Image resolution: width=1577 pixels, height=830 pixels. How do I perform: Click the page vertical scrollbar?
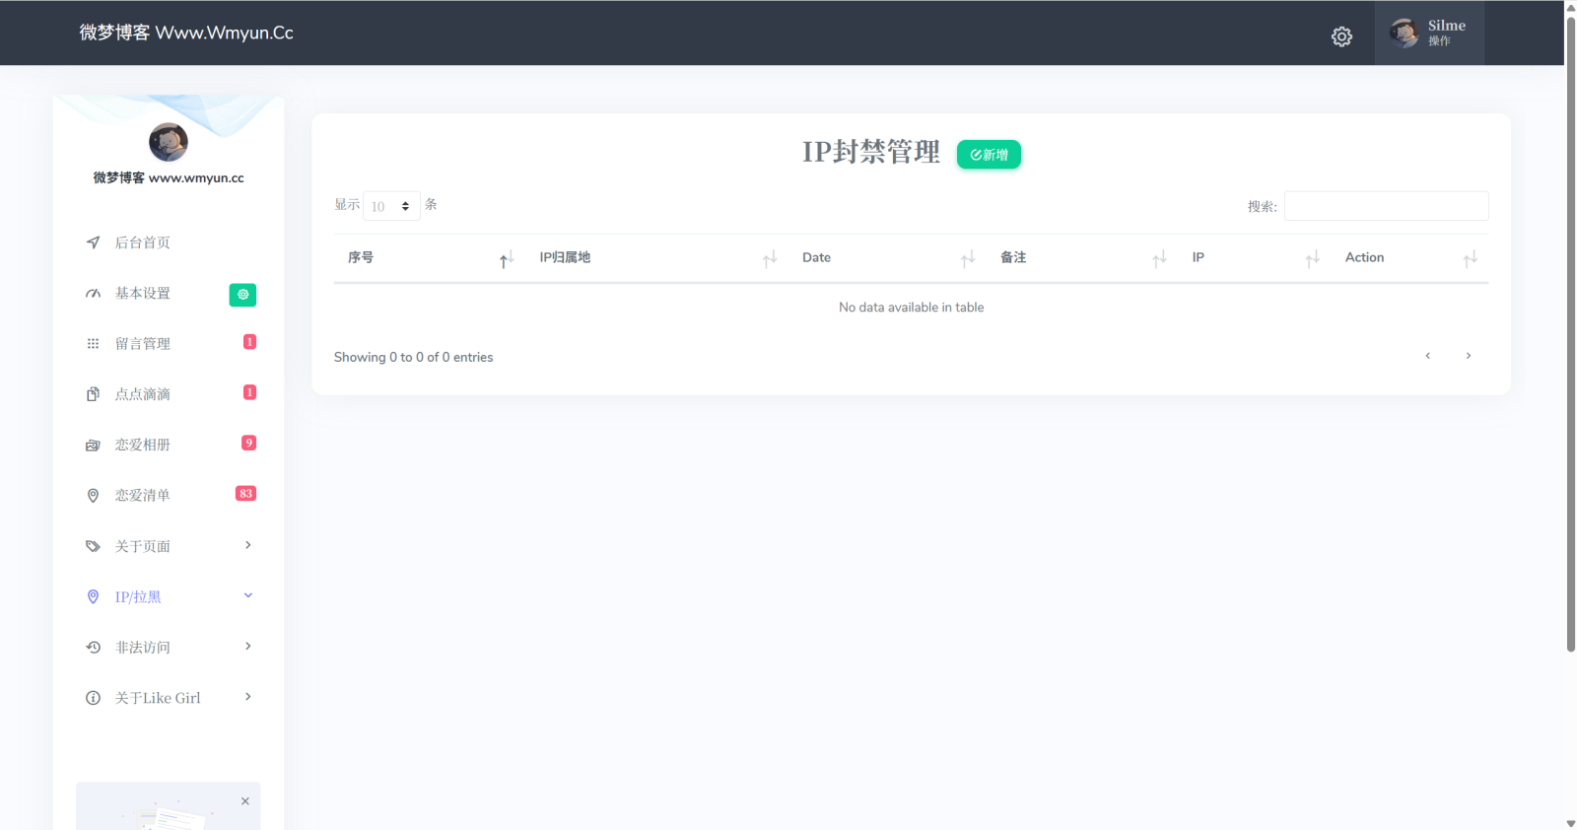pos(1571,333)
